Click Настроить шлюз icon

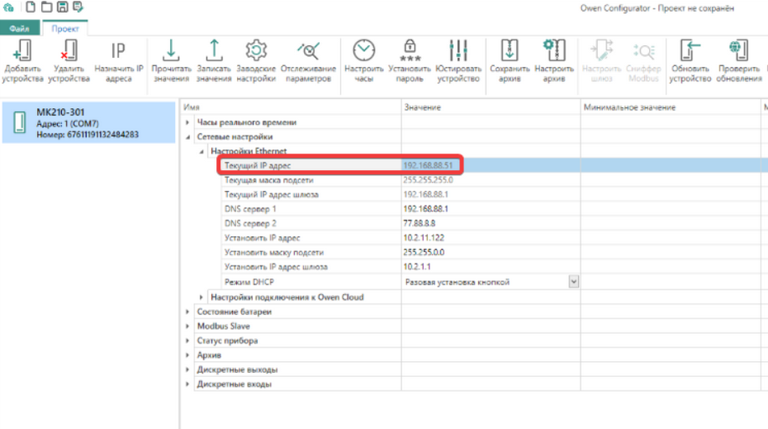601,50
